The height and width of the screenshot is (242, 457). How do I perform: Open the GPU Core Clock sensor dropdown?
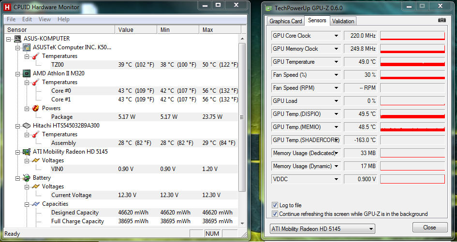336,36
